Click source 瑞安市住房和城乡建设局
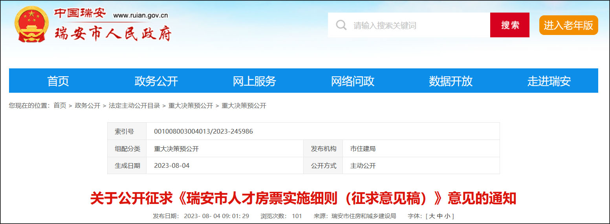 364,216
